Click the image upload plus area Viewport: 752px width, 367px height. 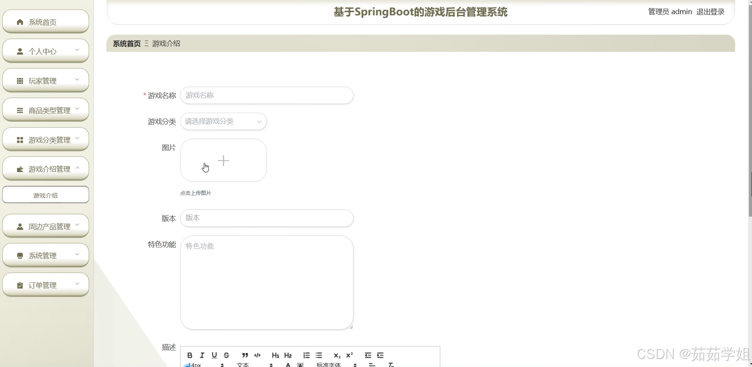pos(223,160)
